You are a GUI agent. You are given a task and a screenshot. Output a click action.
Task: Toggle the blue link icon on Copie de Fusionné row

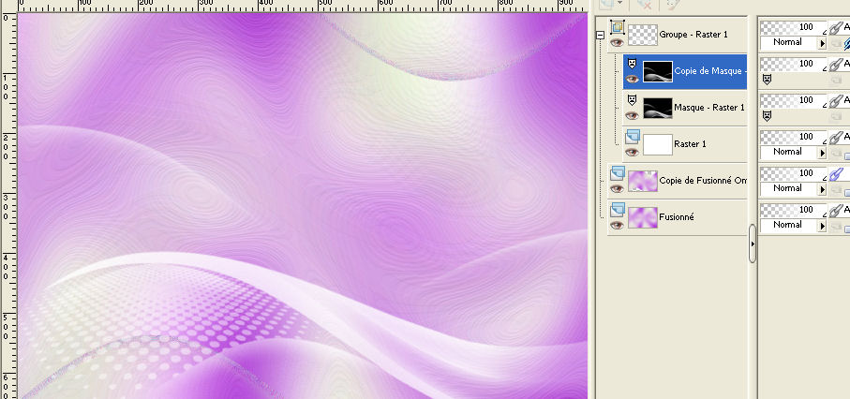pyautogui.click(x=835, y=173)
